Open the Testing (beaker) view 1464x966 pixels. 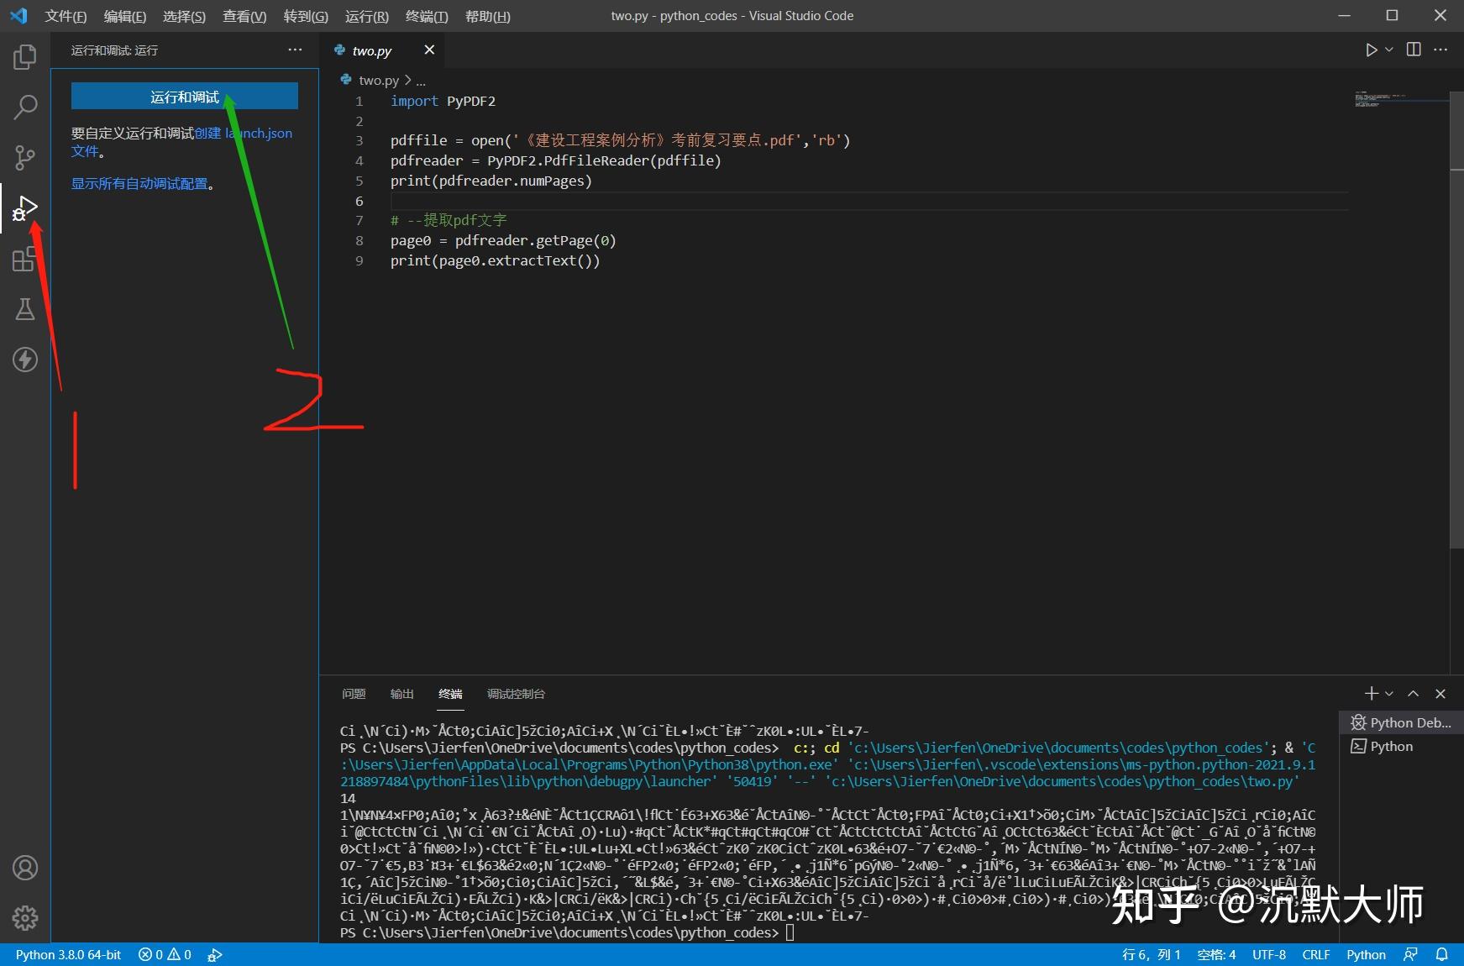point(24,309)
